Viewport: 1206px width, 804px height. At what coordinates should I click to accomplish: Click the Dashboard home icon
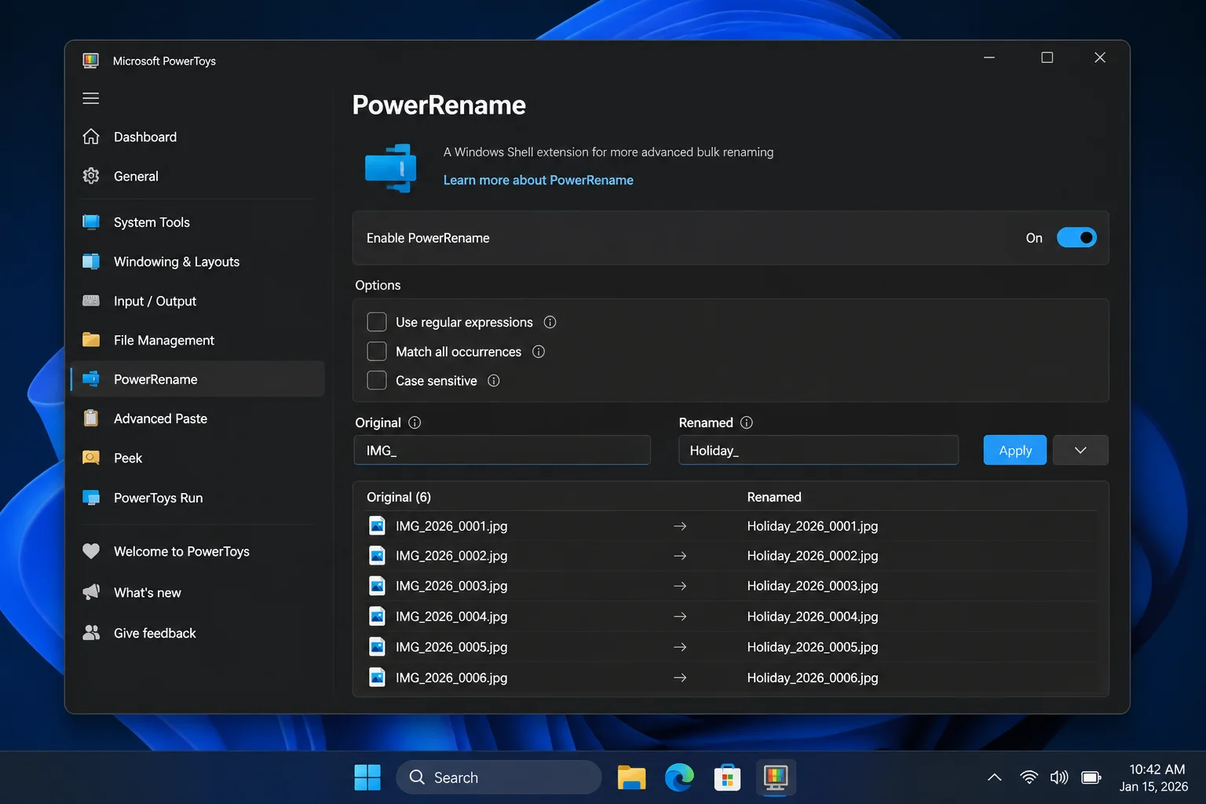click(x=91, y=137)
